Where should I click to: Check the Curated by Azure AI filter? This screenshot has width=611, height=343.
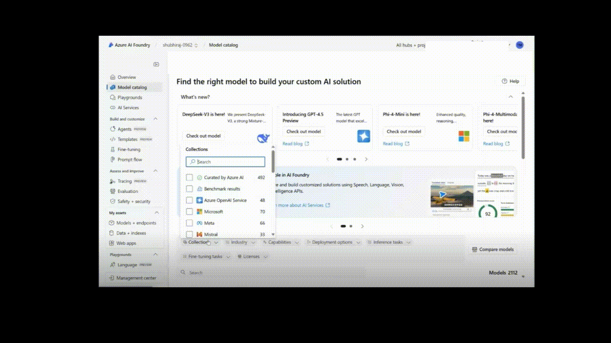click(x=189, y=177)
